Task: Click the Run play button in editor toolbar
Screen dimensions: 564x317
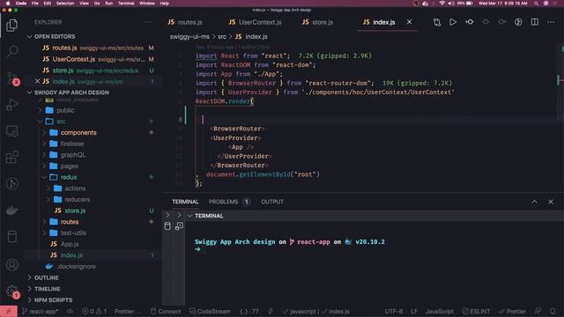Action: point(453,22)
